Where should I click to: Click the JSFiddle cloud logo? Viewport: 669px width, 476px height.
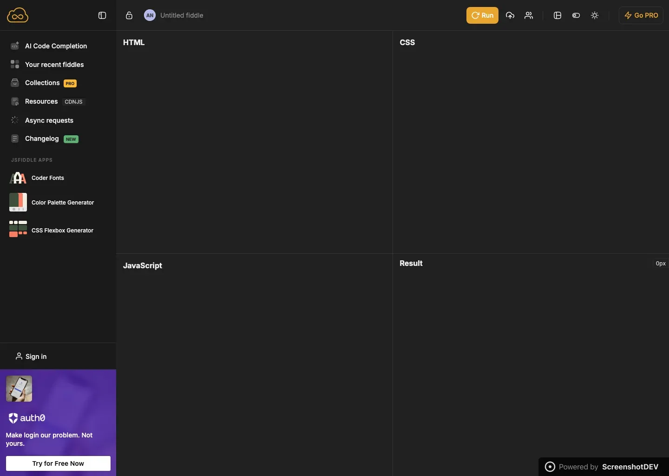18,15
